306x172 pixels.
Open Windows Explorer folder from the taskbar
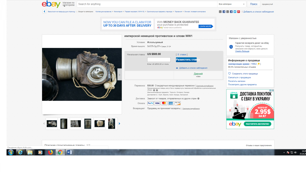pos(30,152)
